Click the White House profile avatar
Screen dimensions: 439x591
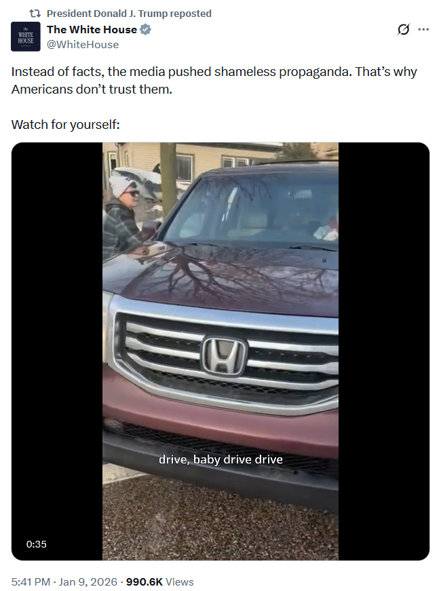click(26, 37)
